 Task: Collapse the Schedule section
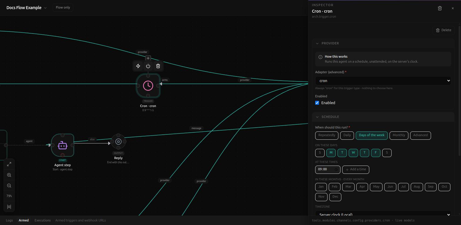(x=383, y=117)
